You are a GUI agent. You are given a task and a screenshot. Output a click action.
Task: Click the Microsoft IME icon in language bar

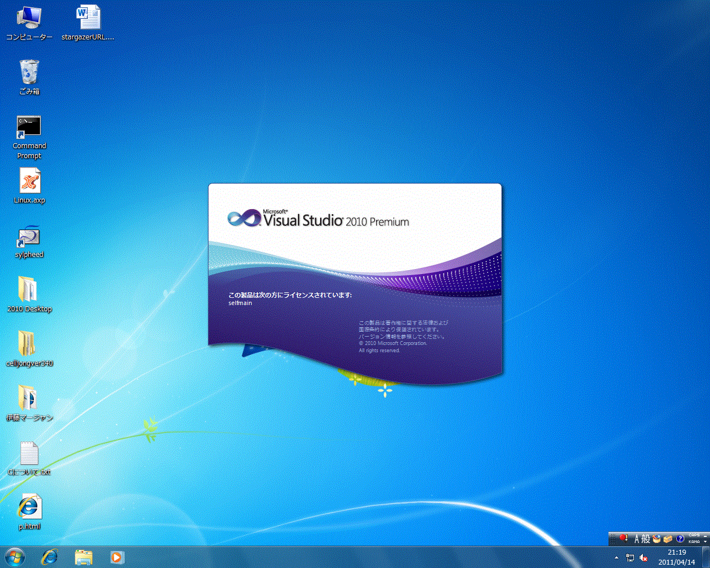(x=623, y=539)
